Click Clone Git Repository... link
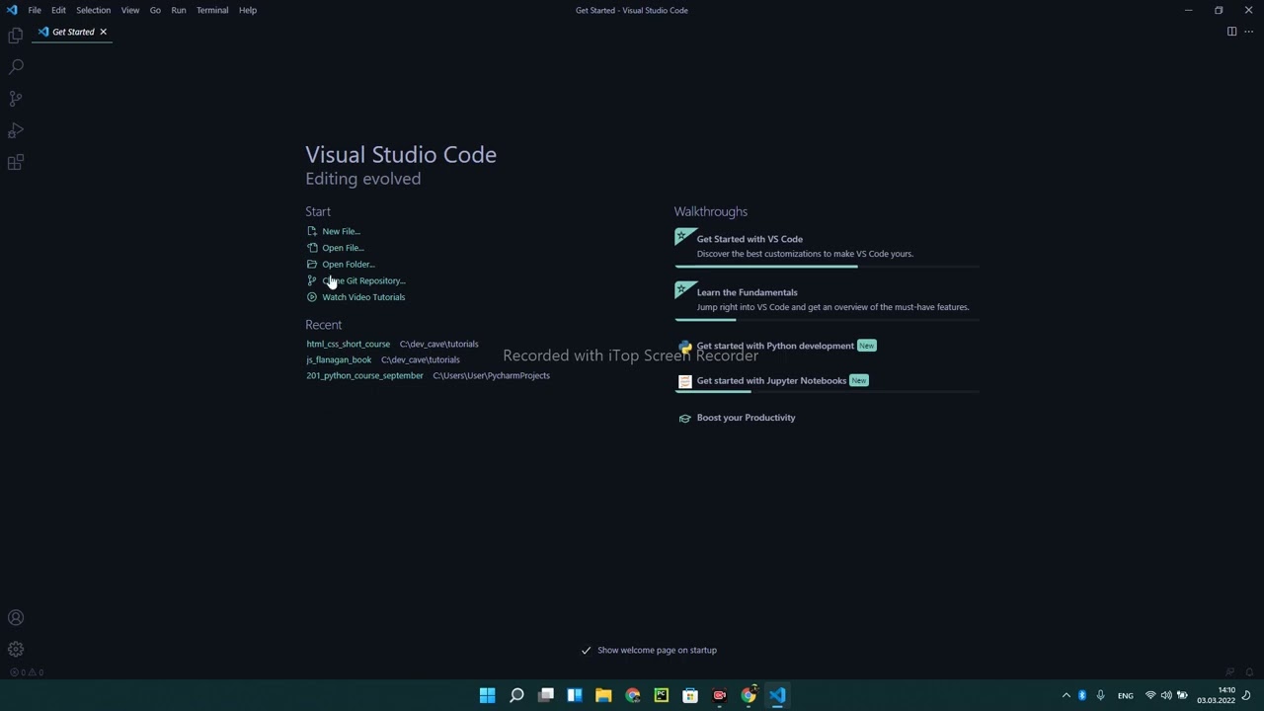This screenshot has height=711, width=1264. tap(363, 281)
